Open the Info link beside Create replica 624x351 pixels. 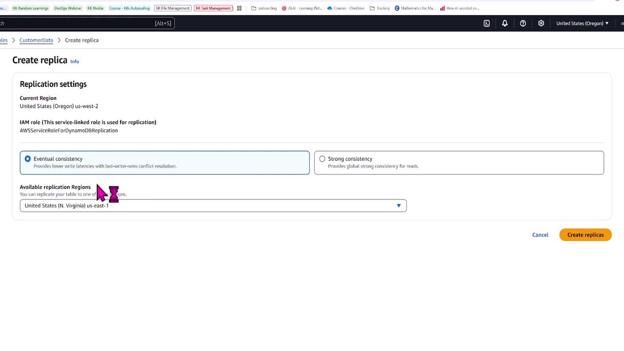pyautogui.click(x=75, y=61)
